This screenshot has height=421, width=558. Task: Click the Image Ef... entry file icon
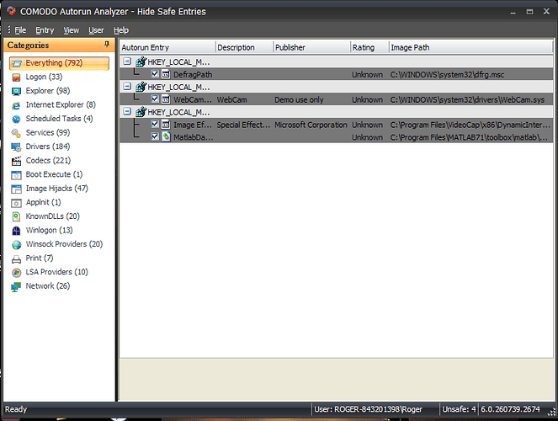pyautogui.click(x=166, y=125)
